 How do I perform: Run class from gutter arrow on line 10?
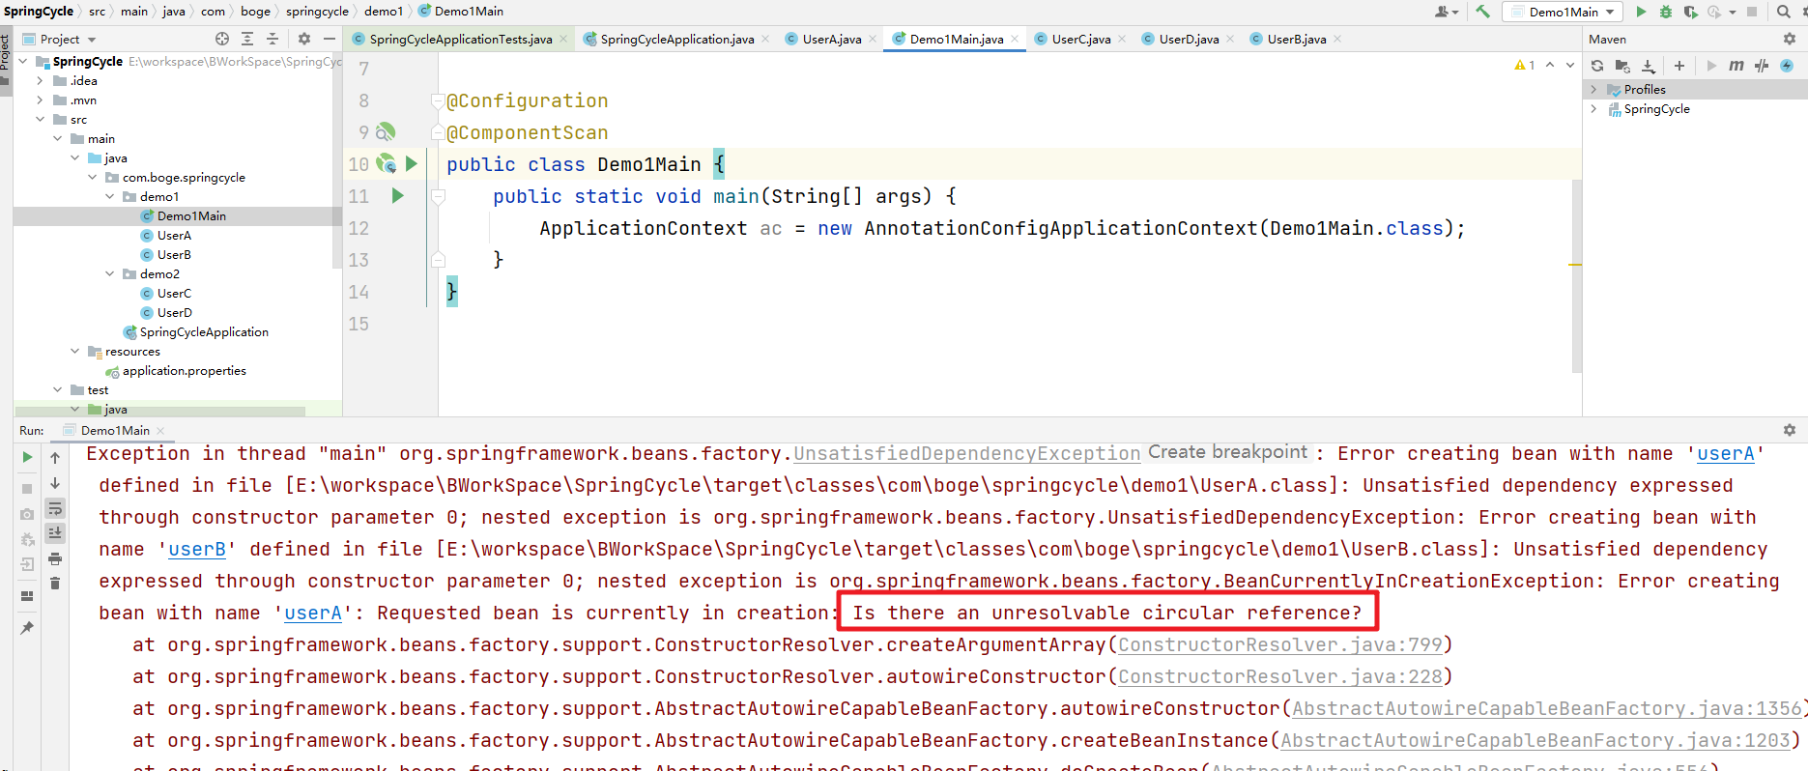tap(412, 163)
